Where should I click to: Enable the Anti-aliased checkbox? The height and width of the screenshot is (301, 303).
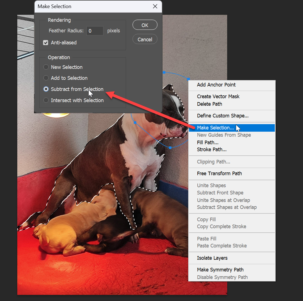(x=46, y=42)
